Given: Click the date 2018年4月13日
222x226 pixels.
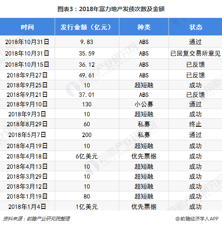Looking at the screenshot, I should click(x=27, y=166).
